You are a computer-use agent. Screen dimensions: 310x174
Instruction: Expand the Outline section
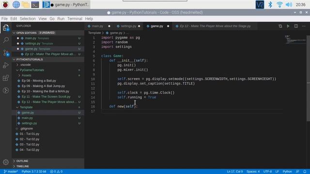tap(48, 161)
